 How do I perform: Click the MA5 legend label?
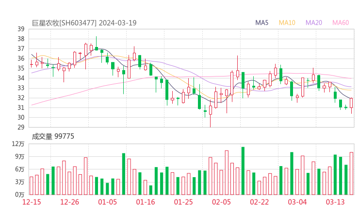pos(261,23)
